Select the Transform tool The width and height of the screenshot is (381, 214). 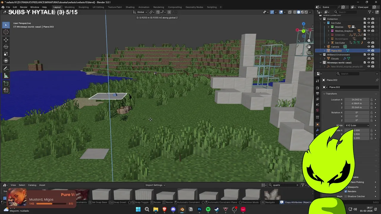tap(6, 61)
